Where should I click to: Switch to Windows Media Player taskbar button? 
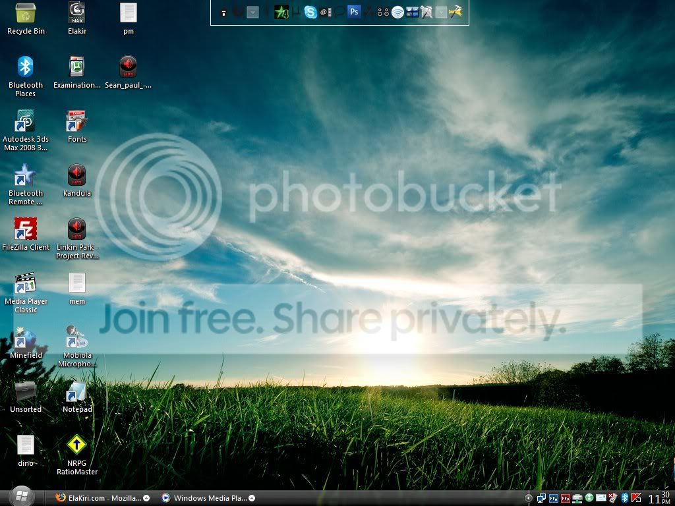click(x=209, y=498)
